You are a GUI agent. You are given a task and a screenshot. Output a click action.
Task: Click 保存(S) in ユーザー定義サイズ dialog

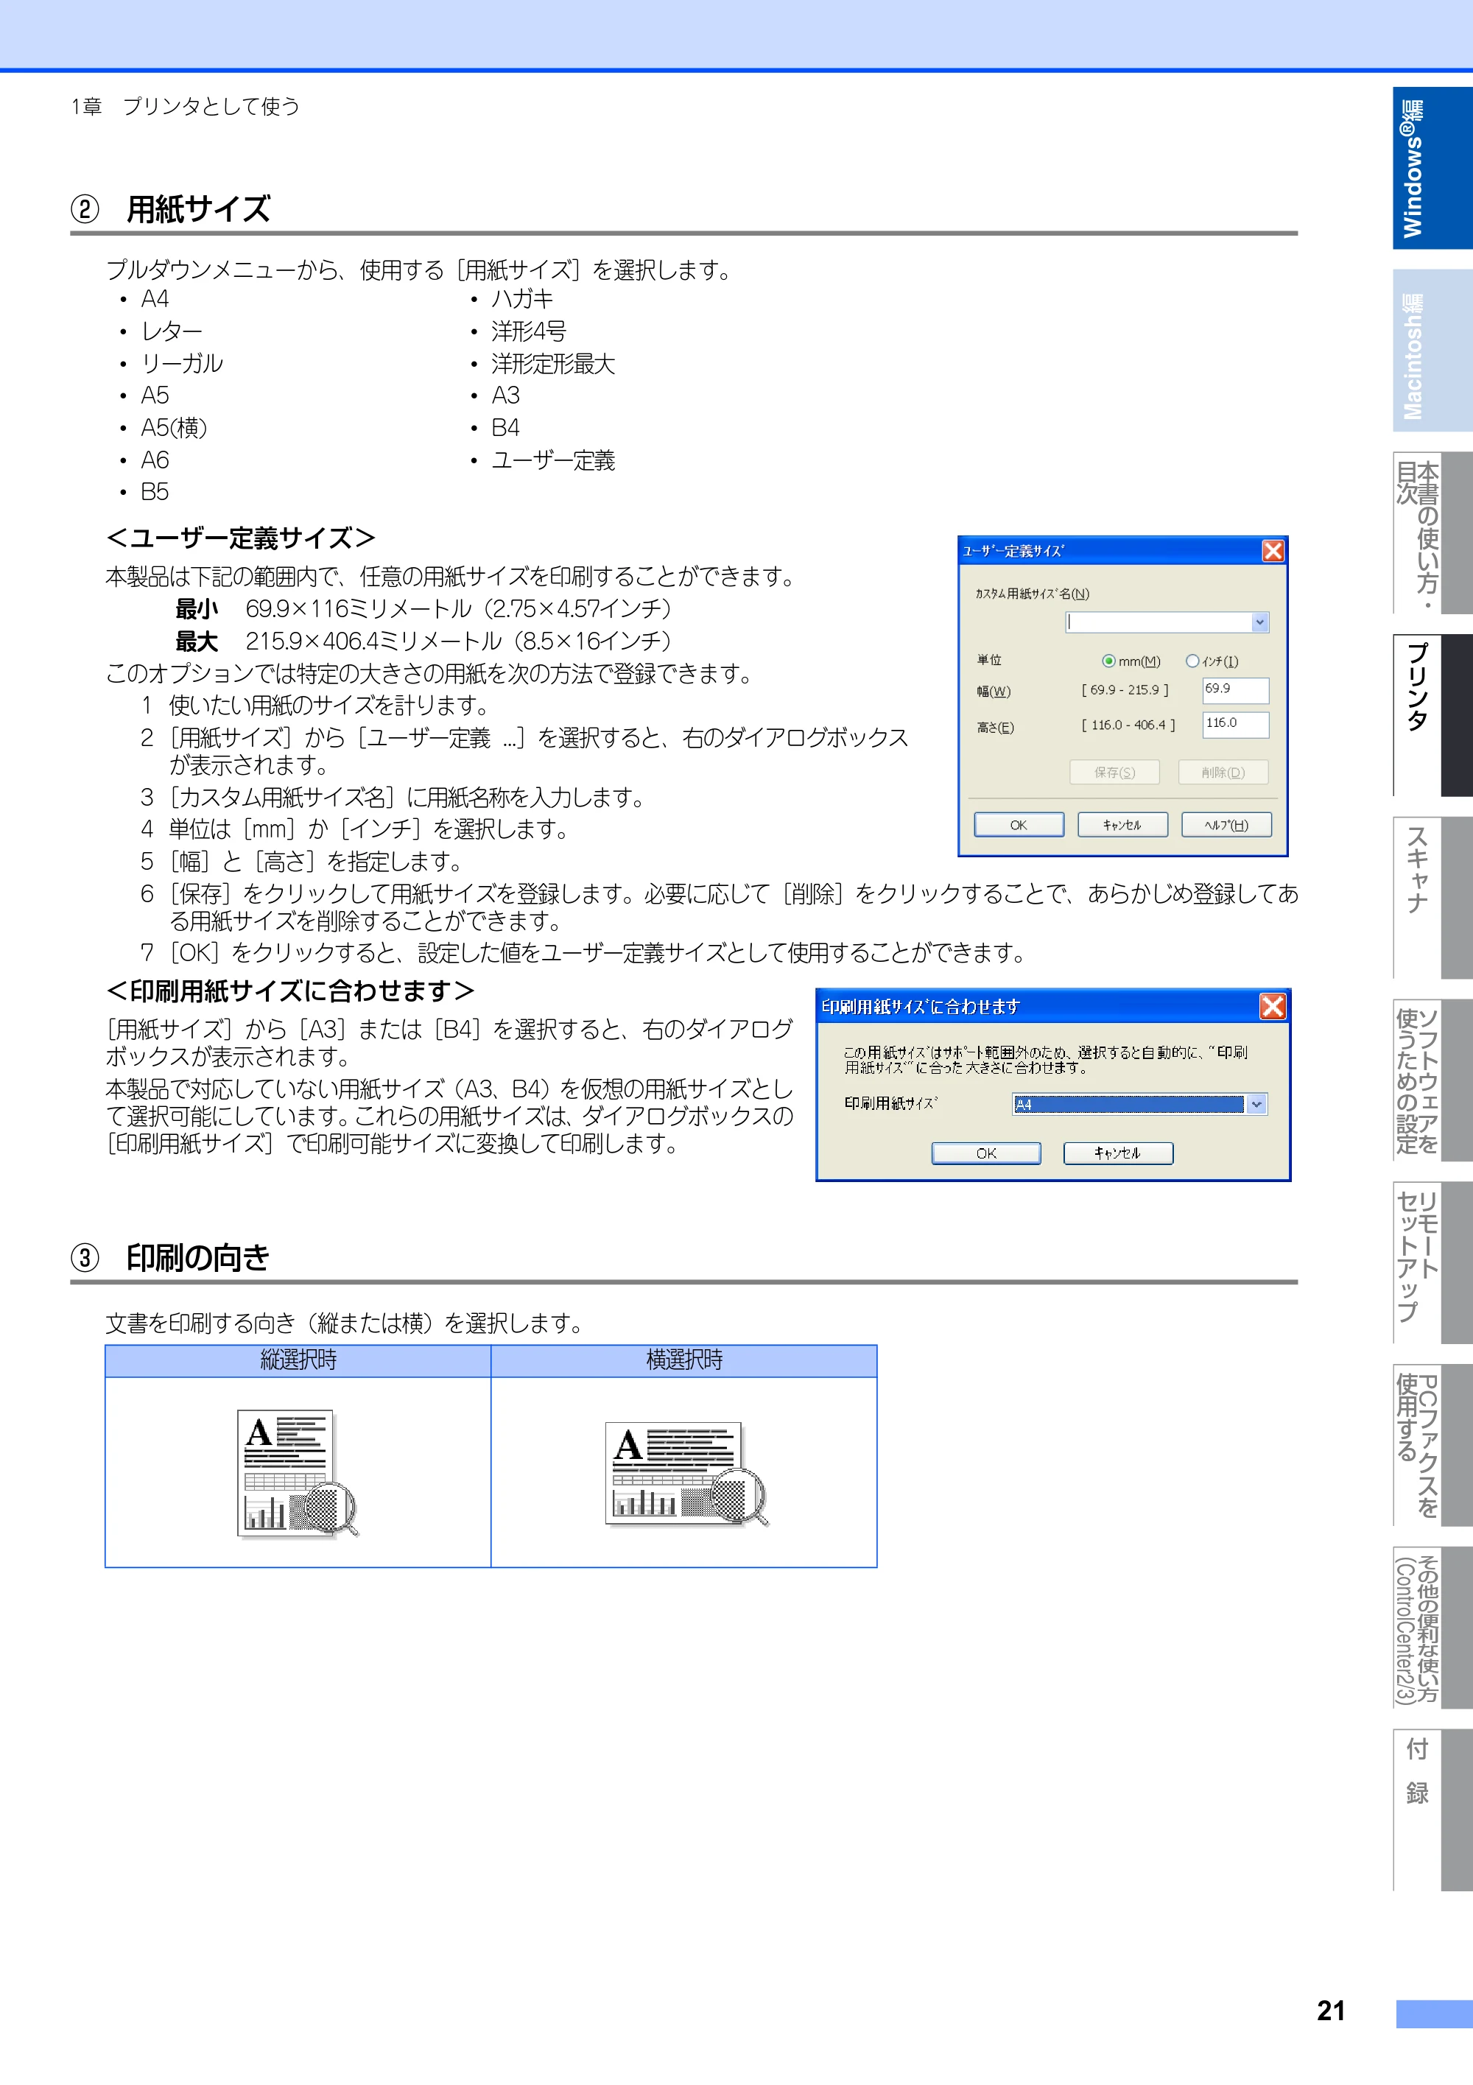(x=1114, y=772)
